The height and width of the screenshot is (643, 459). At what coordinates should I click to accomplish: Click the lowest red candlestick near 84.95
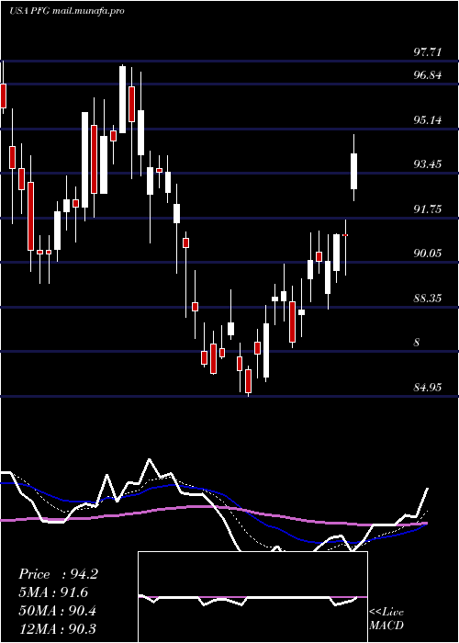[x=248, y=381]
